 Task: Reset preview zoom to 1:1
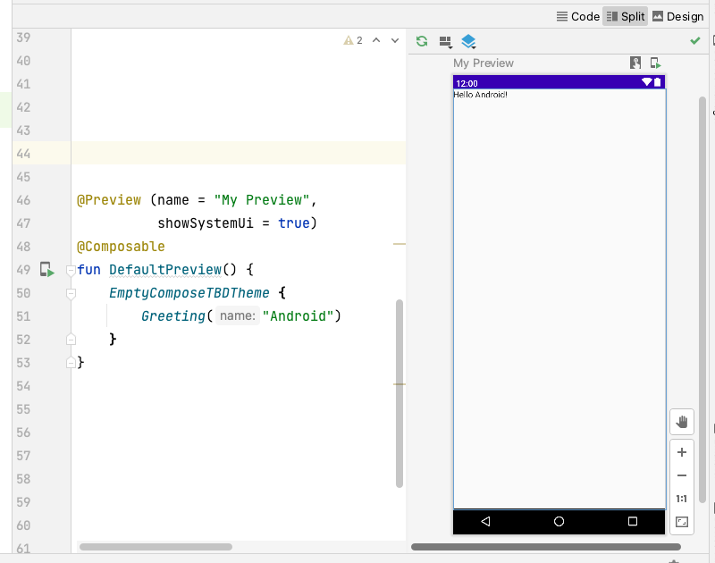coord(681,499)
